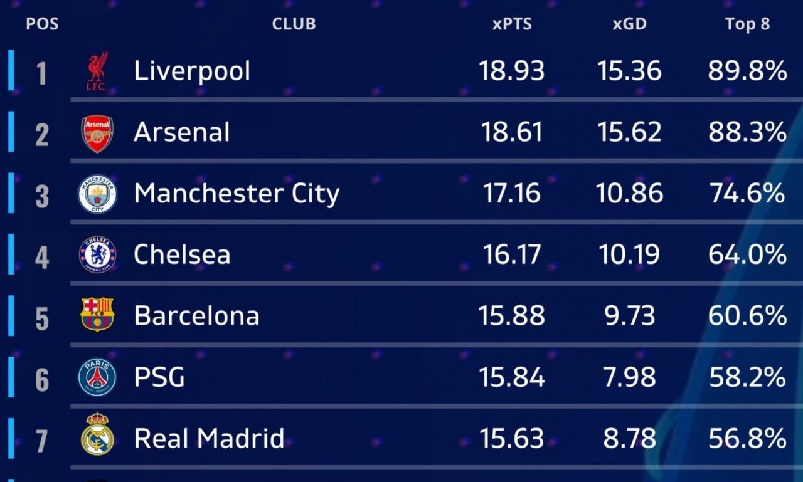Select the Barcelona club crest

97,315
